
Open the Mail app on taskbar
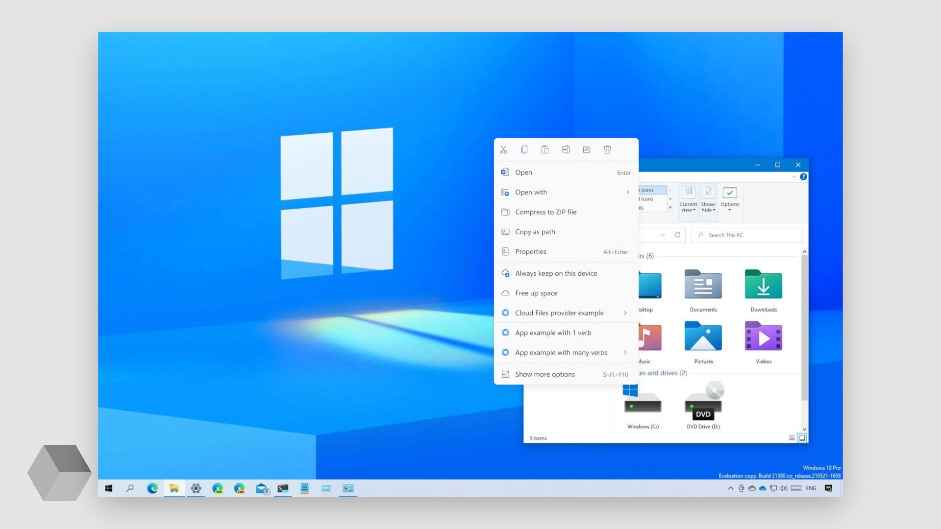point(262,488)
